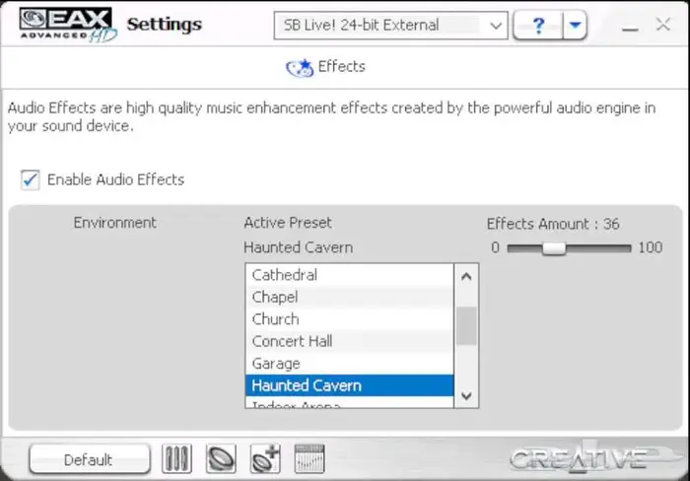Disable the Enable Audio Effects checkbox
The width and height of the screenshot is (690, 481).
[x=32, y=179]
